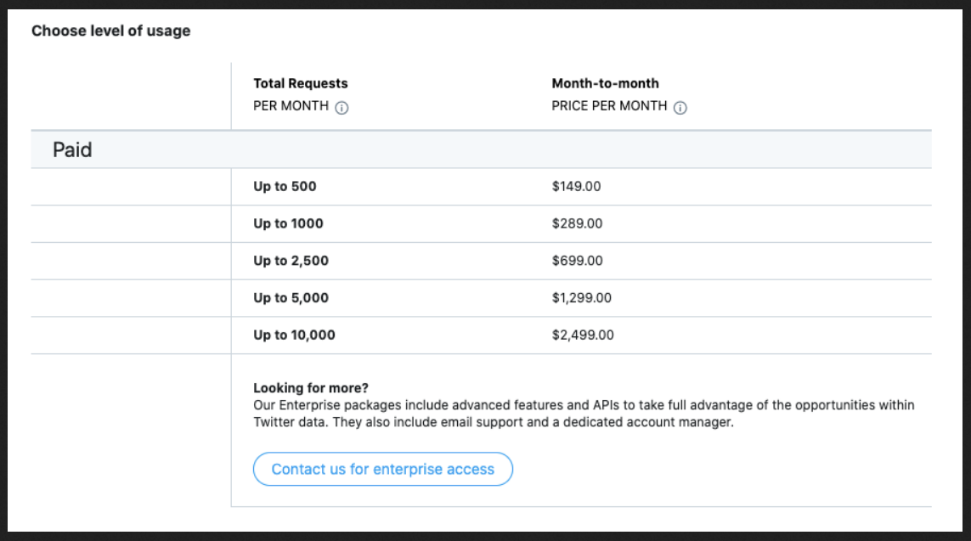Click the $2,499.00 monthly price
This screenshot has width=971, height=541.
pos(583,335)
